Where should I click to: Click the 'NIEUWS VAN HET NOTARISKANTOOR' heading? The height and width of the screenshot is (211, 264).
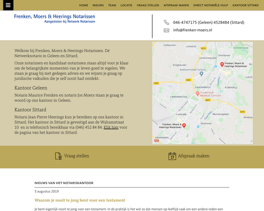(x=64, y=183)
